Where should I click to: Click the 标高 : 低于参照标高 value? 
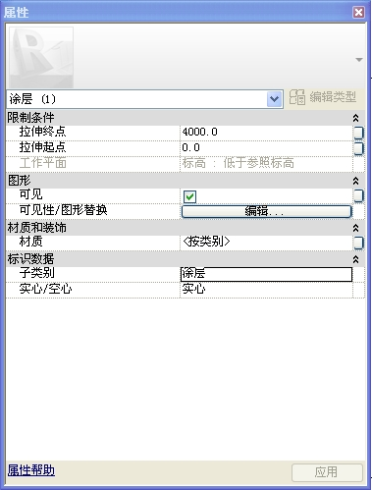click(x=239, y=163)
